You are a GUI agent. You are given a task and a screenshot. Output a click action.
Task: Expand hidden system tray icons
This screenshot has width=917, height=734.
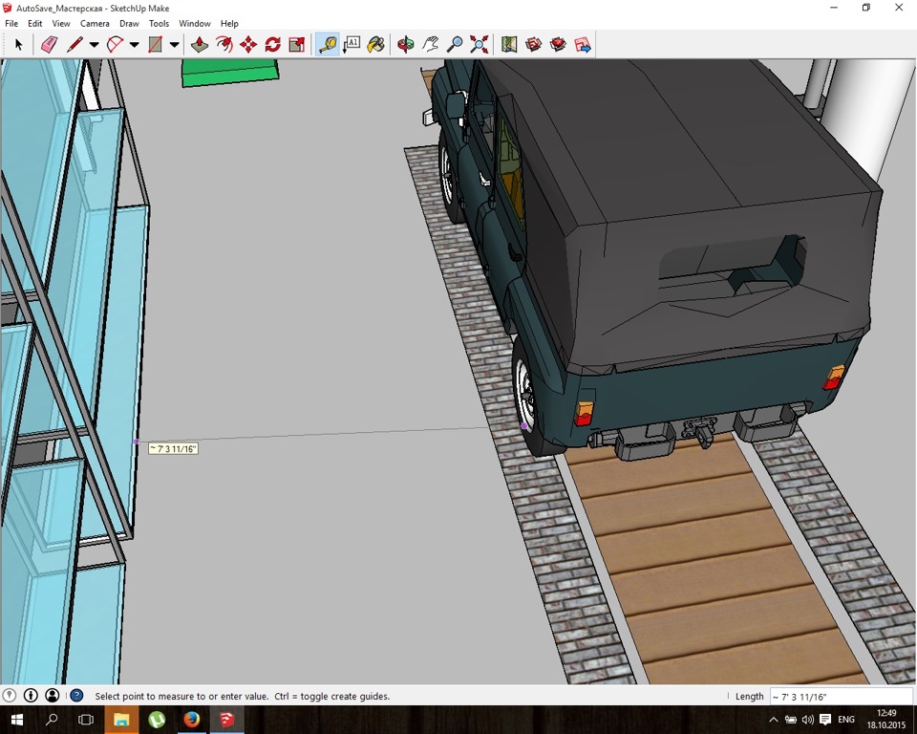point(773,720)
